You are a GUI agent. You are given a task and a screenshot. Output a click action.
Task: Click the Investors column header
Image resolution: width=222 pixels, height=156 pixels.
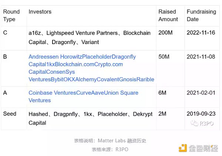40,12
